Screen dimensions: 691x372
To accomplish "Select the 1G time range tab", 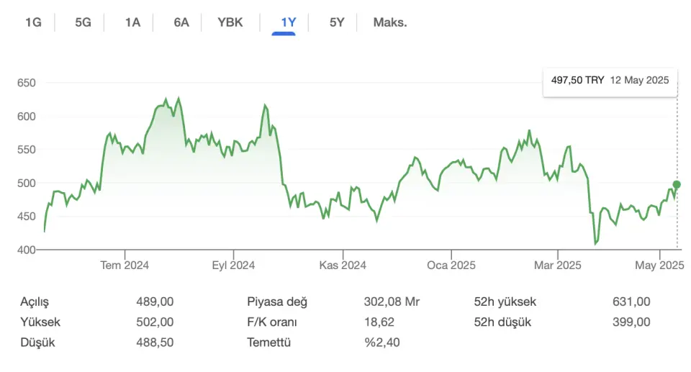I will click(33, 22).
